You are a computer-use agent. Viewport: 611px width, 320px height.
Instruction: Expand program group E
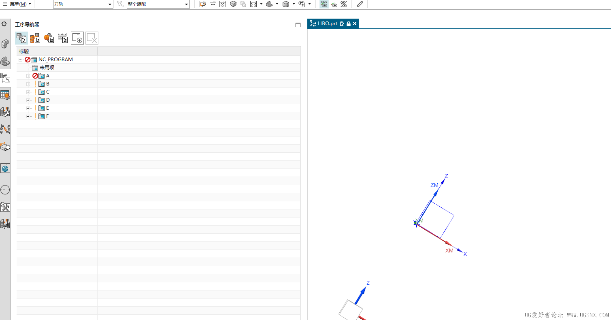coord(28,108)
